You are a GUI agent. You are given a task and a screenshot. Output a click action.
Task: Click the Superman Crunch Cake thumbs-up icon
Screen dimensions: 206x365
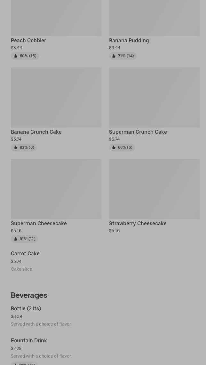tap(114, 147)
